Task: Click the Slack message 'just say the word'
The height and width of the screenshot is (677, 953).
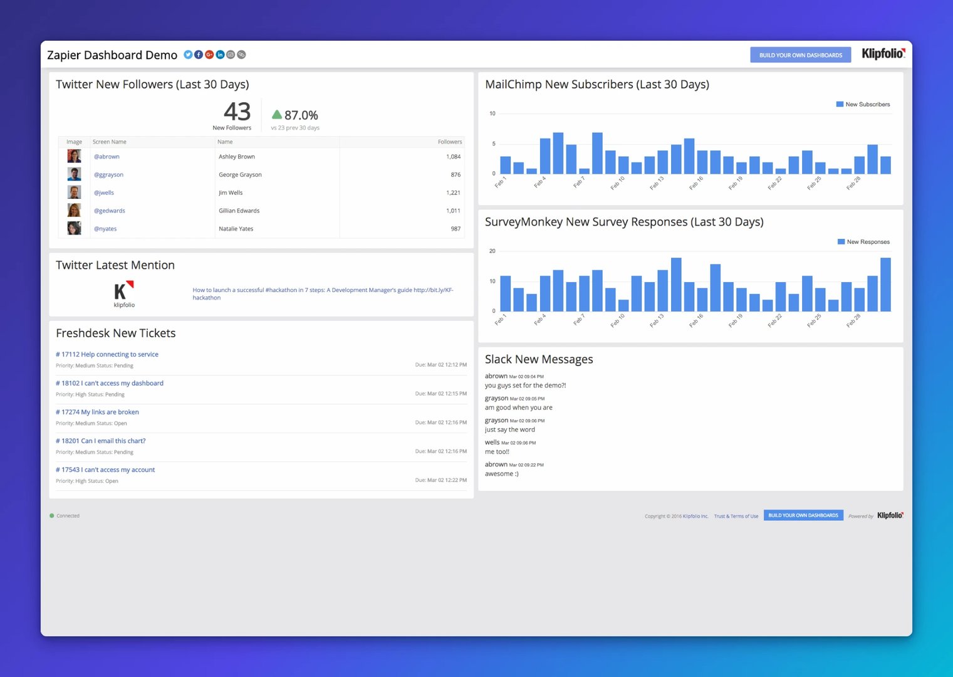Action: (510, 430)
